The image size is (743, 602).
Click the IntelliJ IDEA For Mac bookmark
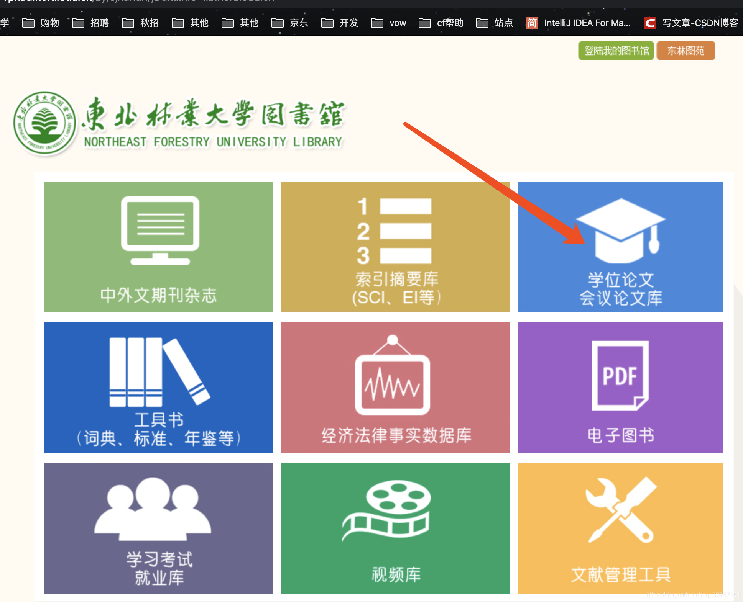[x=579, y=23]
